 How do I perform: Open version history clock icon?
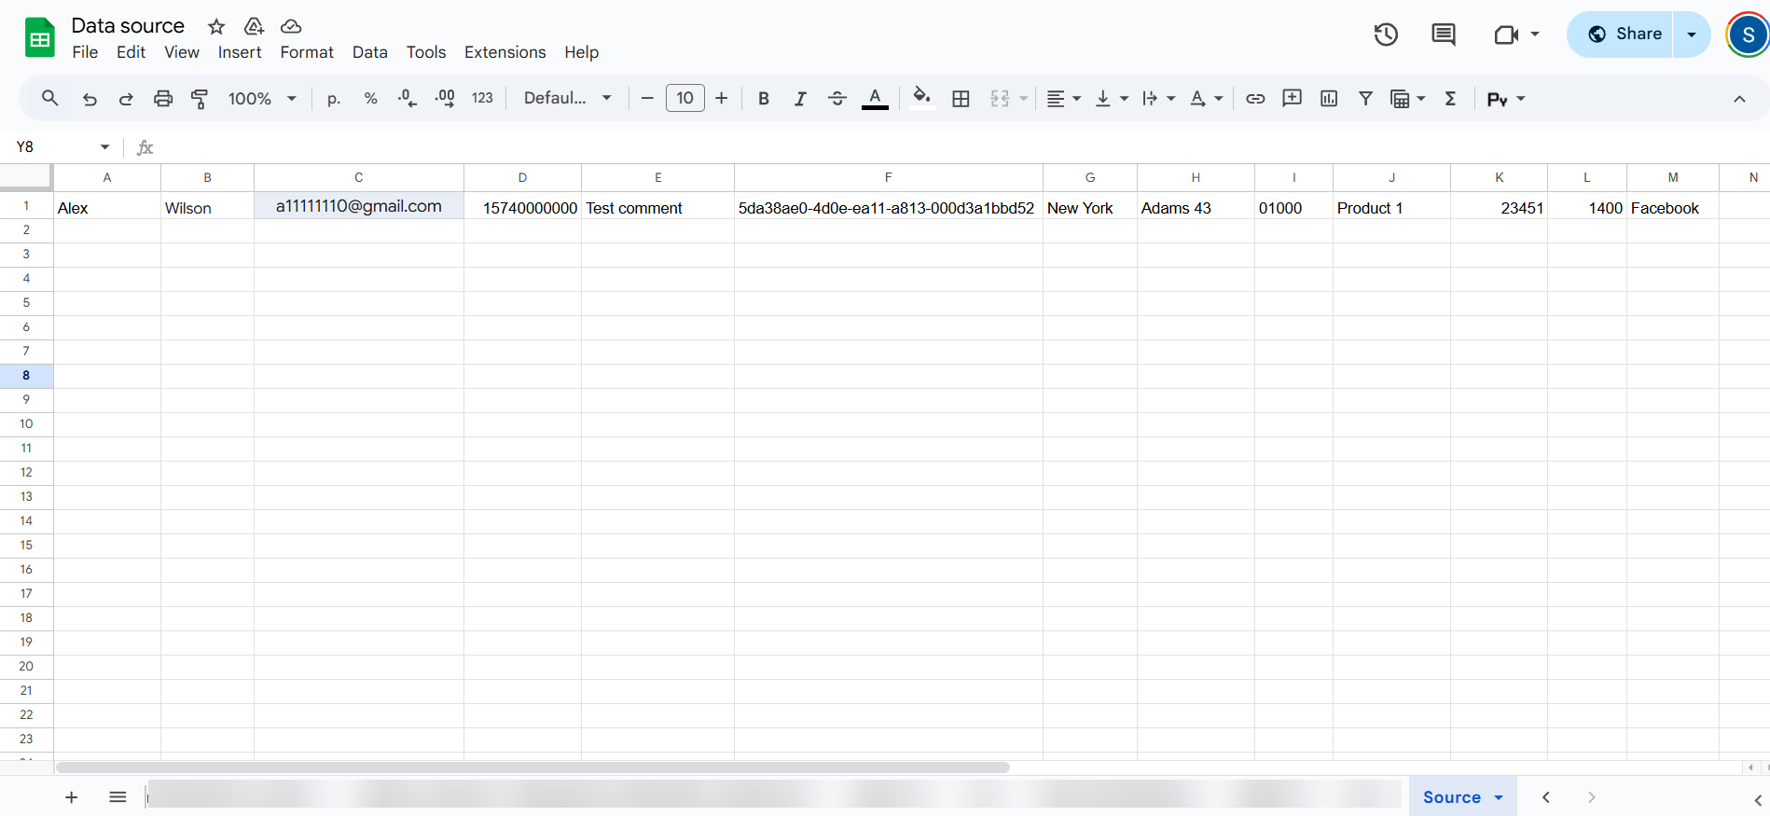click(1386, 35)
